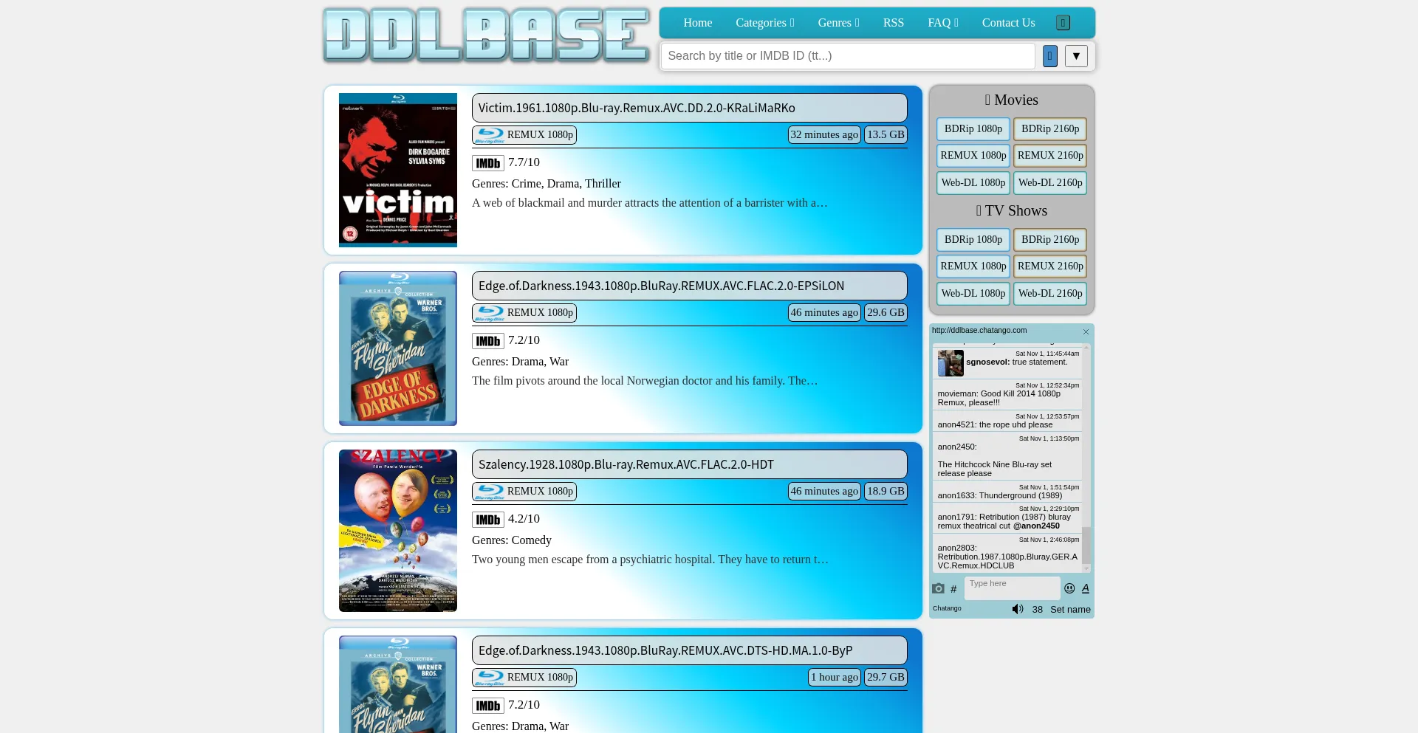Open the Victim Blu-ray cover thumbnail
This screenshot has width=1418, height=733.
point(397,170)
